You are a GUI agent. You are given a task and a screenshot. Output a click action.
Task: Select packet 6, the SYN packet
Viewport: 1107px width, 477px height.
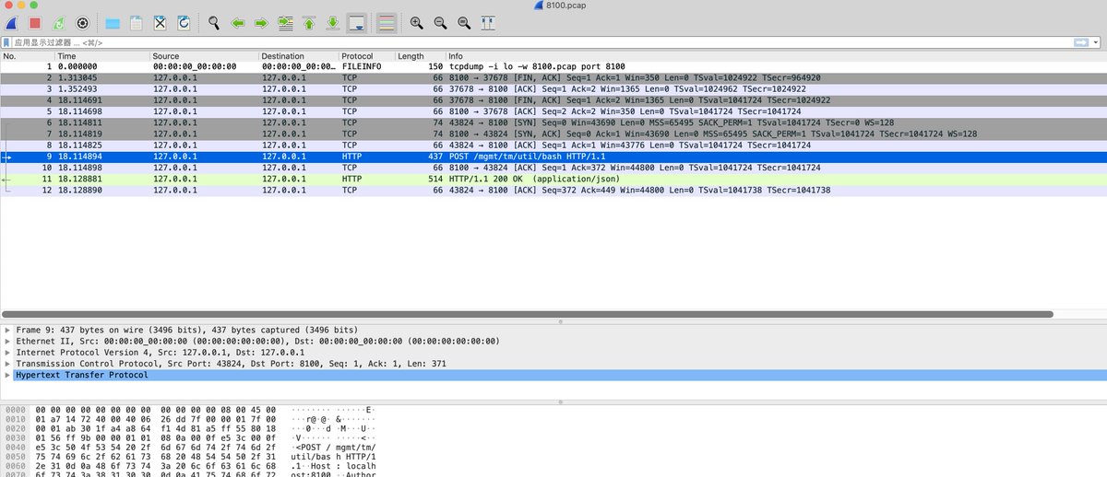click(553, 122)
